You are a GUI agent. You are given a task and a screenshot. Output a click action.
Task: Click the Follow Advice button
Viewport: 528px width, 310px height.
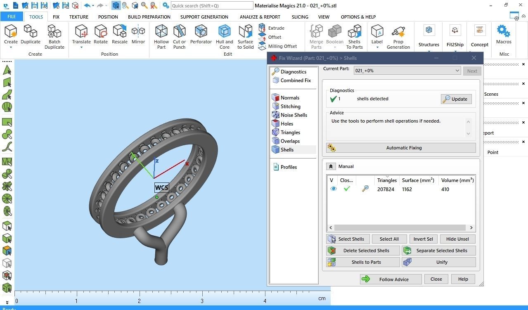[x=391, y=279]
